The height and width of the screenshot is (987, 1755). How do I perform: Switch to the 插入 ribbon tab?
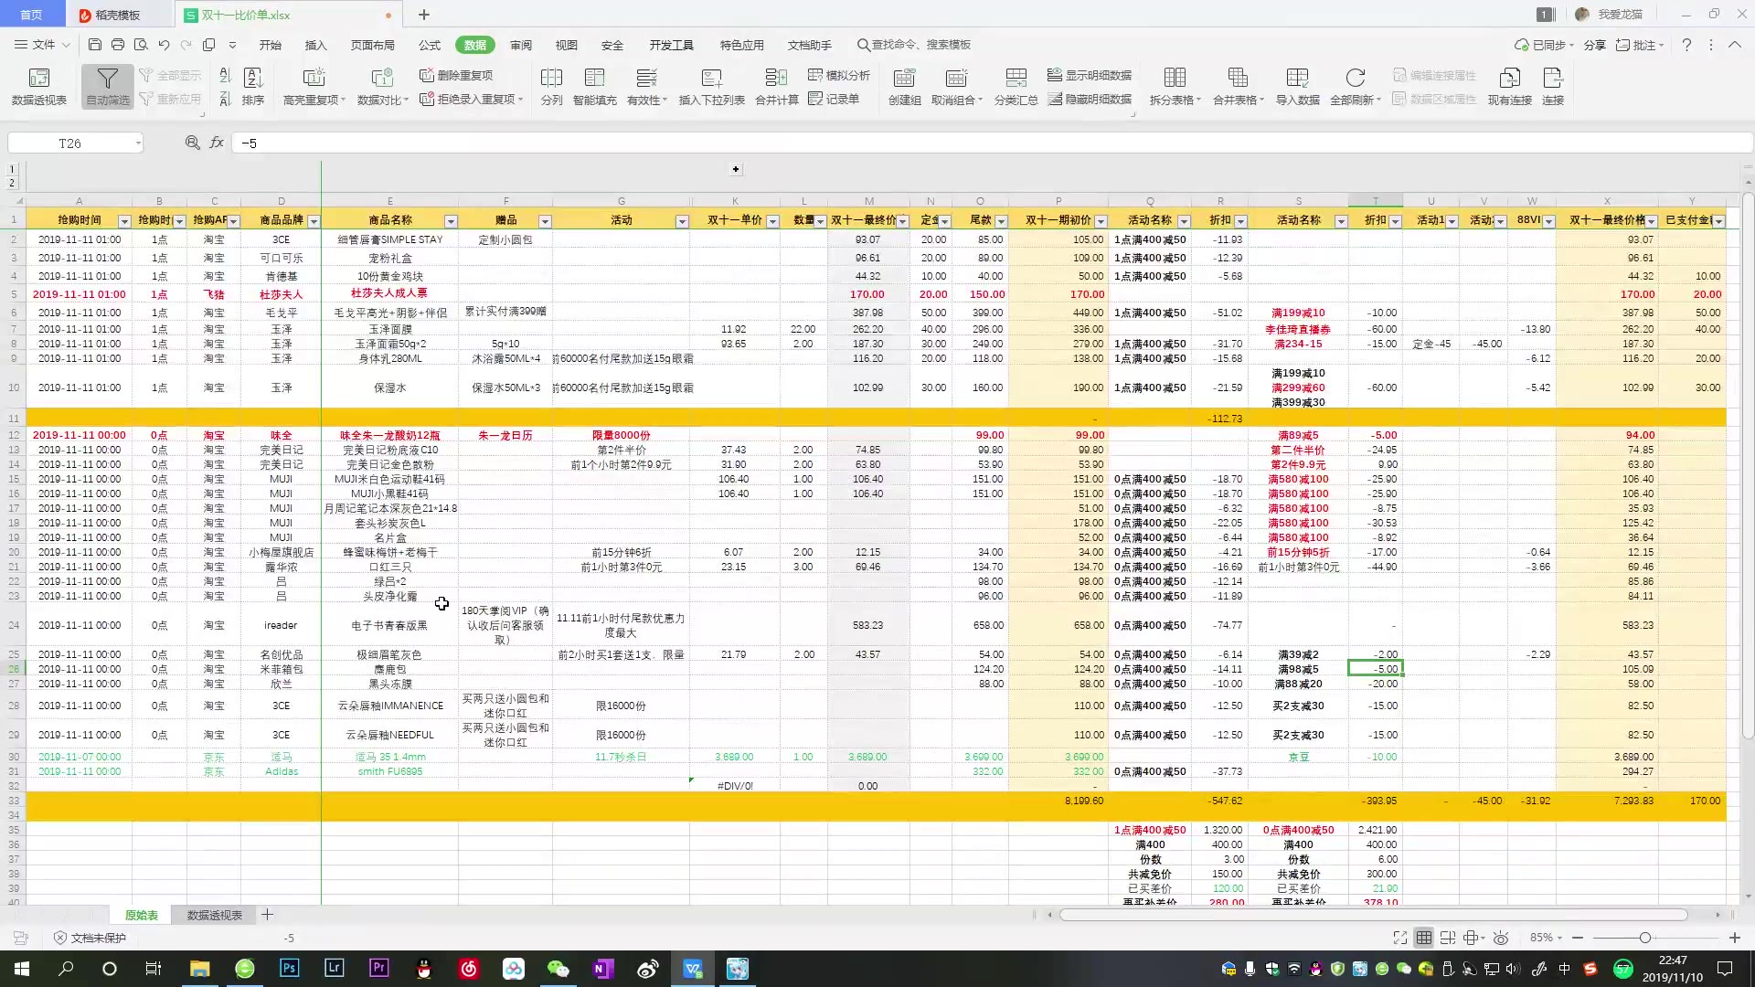pyautogui.click(x=315, y=45)
